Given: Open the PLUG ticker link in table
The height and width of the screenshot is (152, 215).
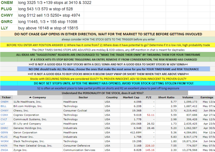Looking at the screenshot, I should click(4, 137).
